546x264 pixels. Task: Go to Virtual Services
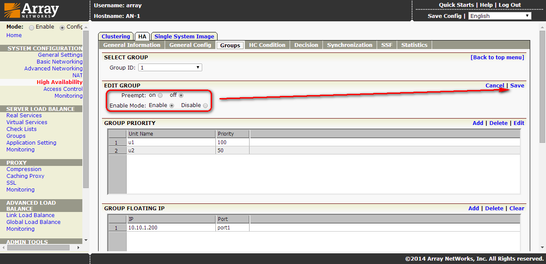click(27, 122)
